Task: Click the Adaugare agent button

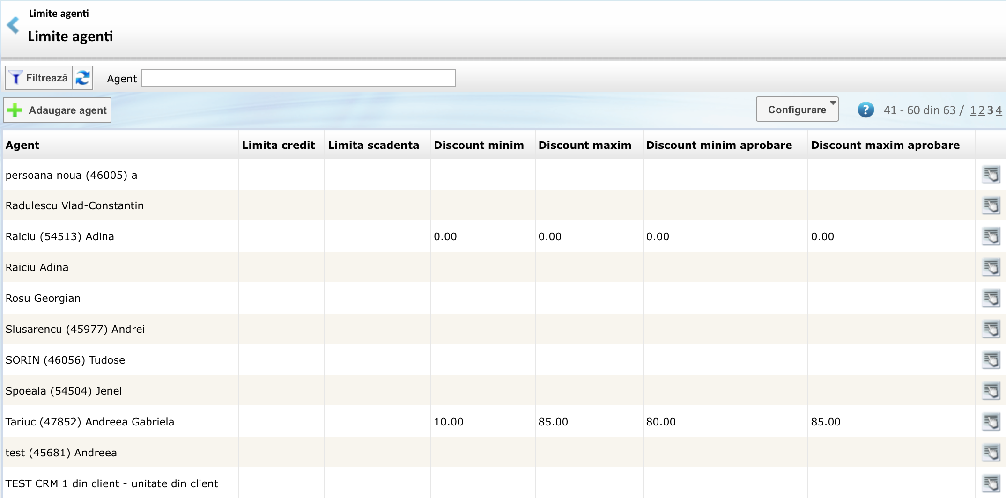Action: pyautogui.click(x=57, y=110)
